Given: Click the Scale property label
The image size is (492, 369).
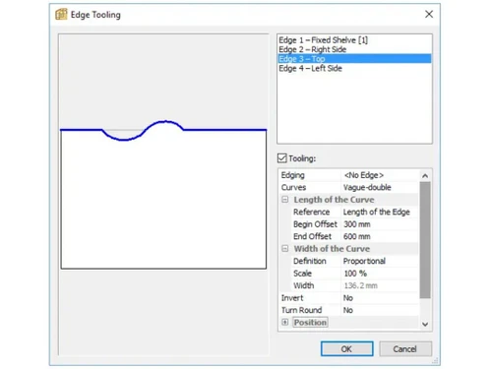Looking at the screenshot, I should (302, 274).
